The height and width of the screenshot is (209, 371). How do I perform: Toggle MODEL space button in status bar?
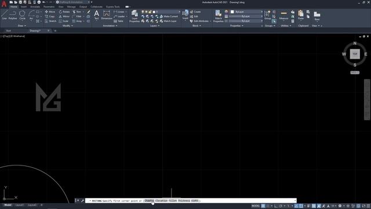click(256, 206)
